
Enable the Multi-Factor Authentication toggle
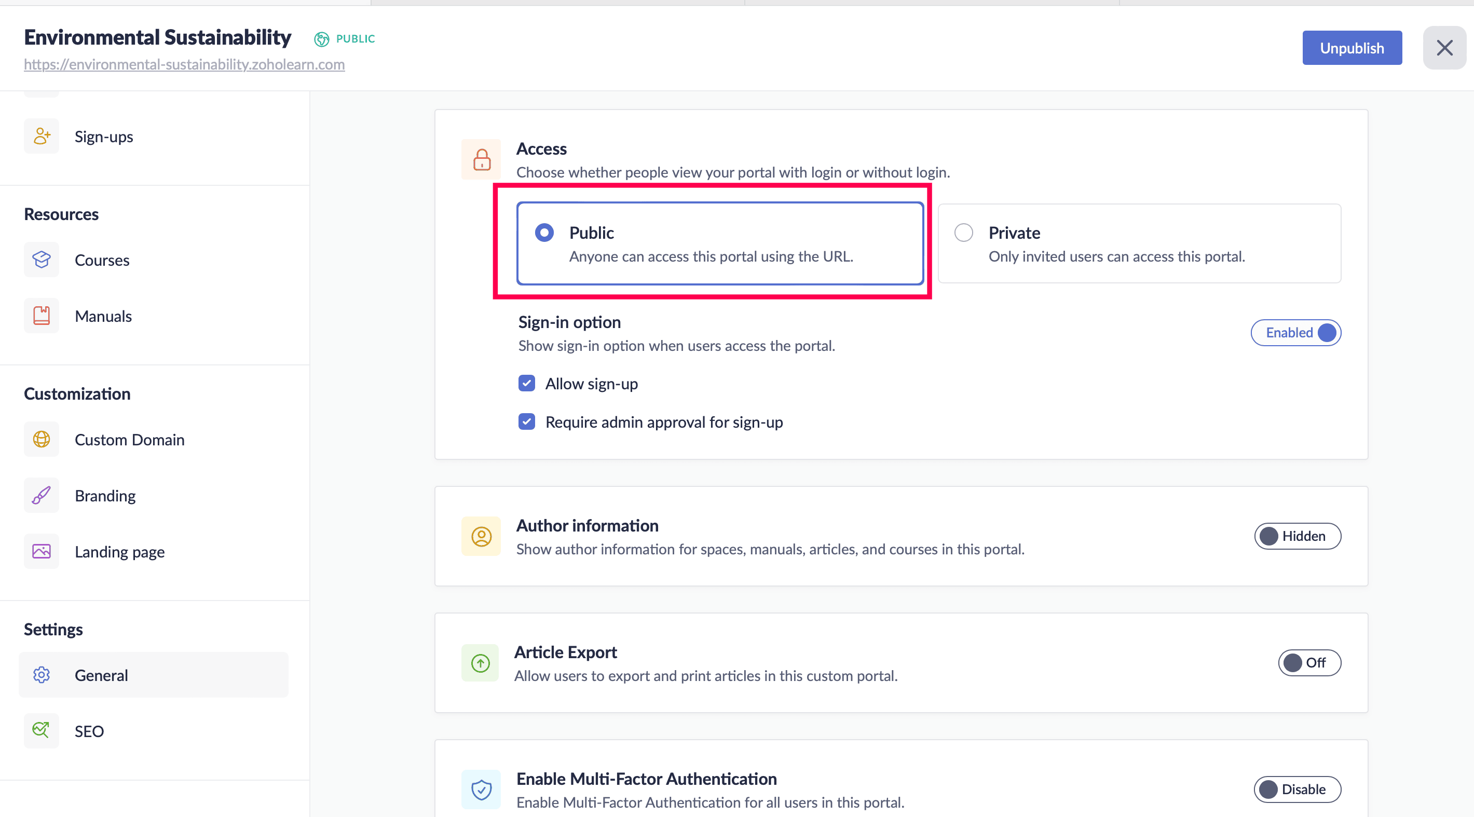[1296, 789]
